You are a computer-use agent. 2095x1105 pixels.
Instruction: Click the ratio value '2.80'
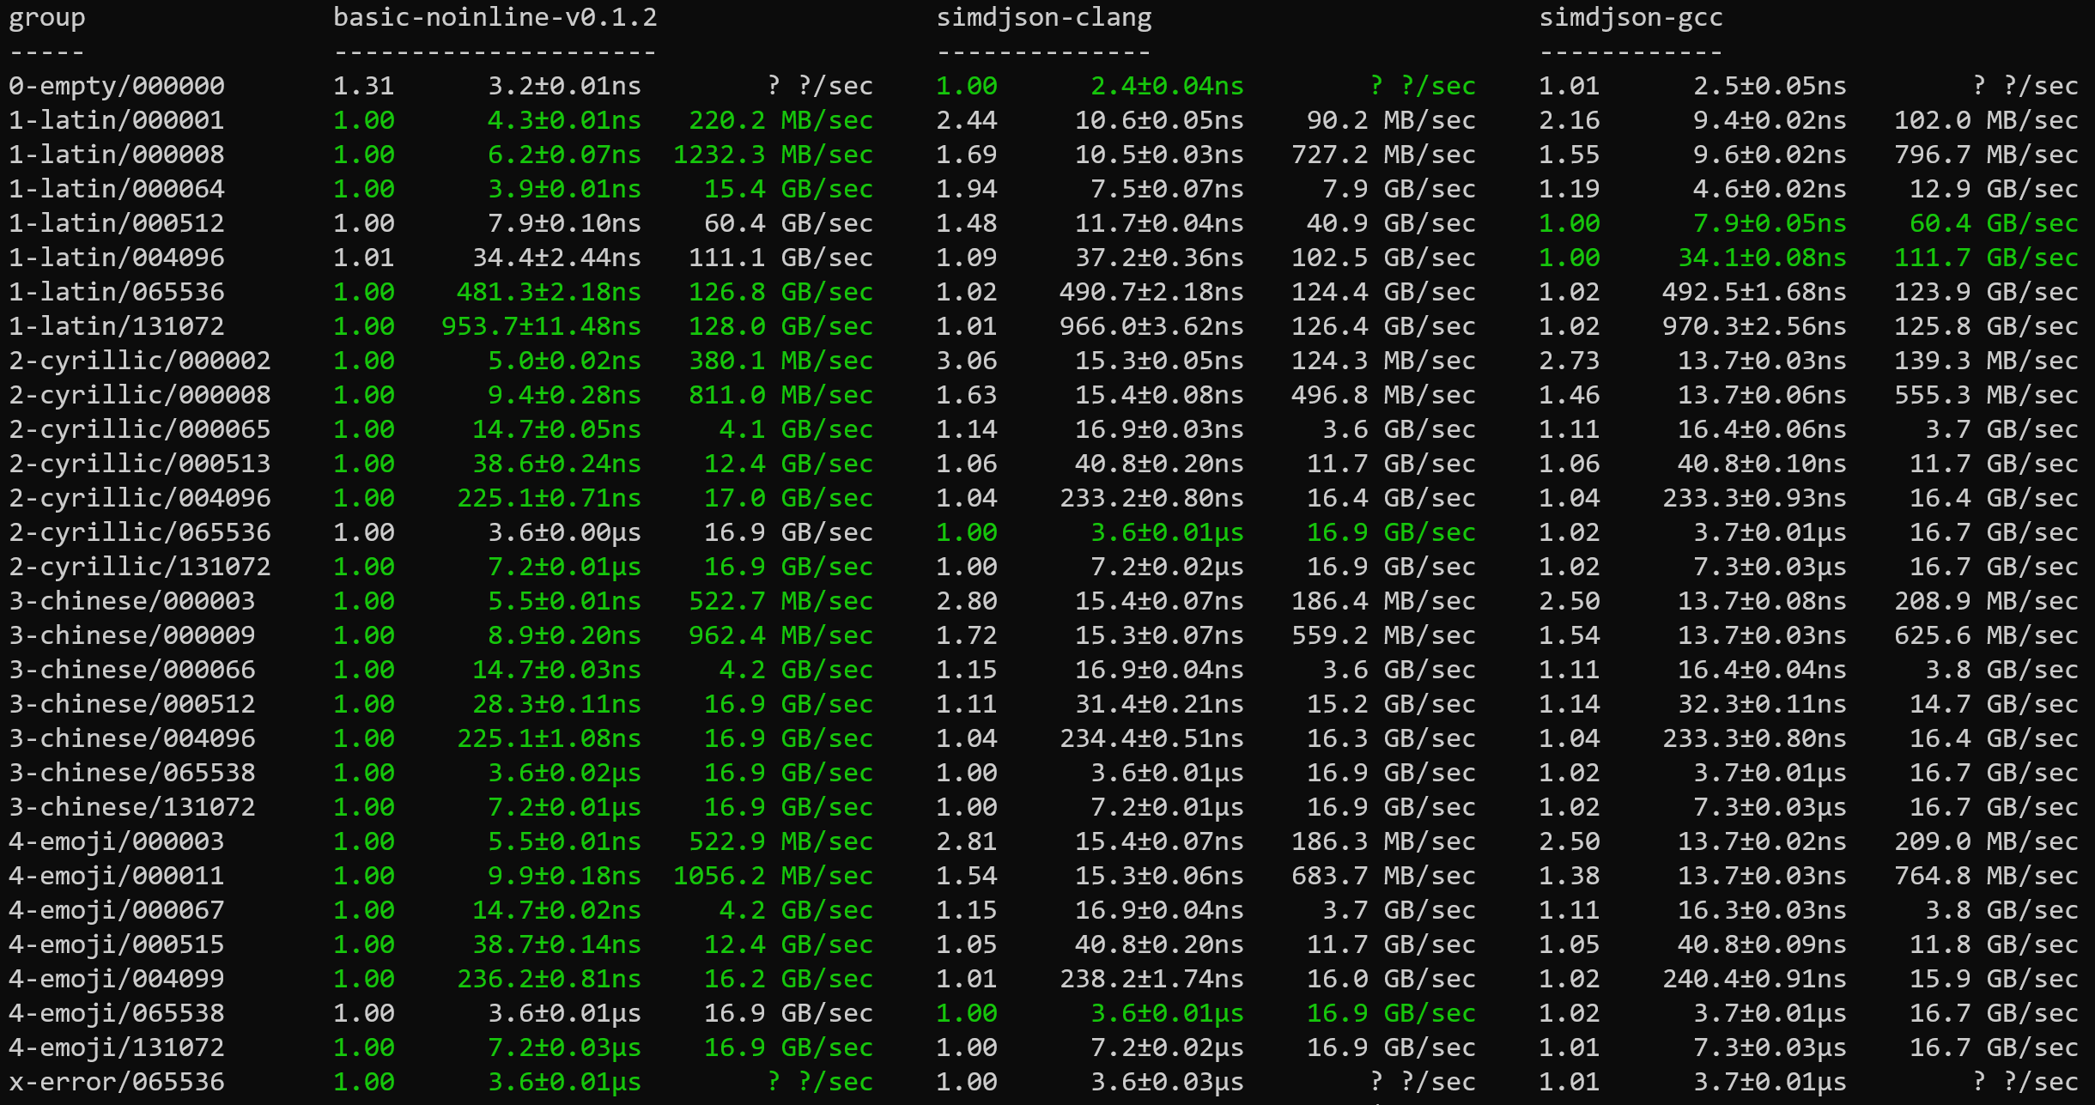[967, 601]
